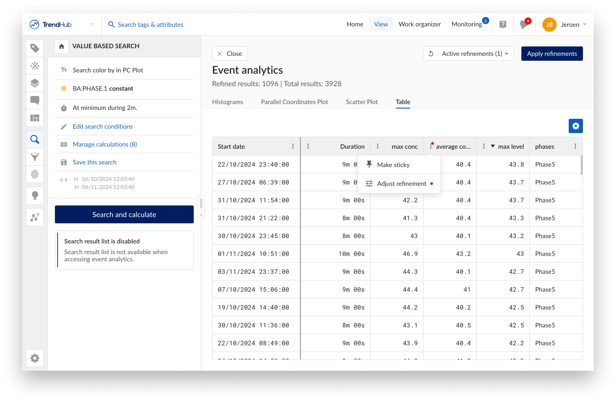Click Apply refinements button

(552, 53)
